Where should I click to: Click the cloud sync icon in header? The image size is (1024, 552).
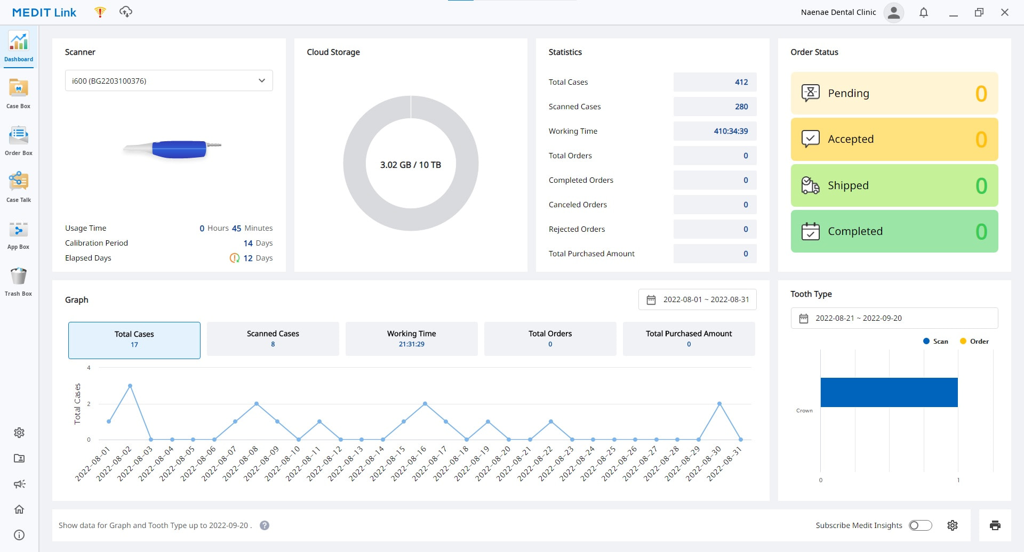click(x=126, y=12)
